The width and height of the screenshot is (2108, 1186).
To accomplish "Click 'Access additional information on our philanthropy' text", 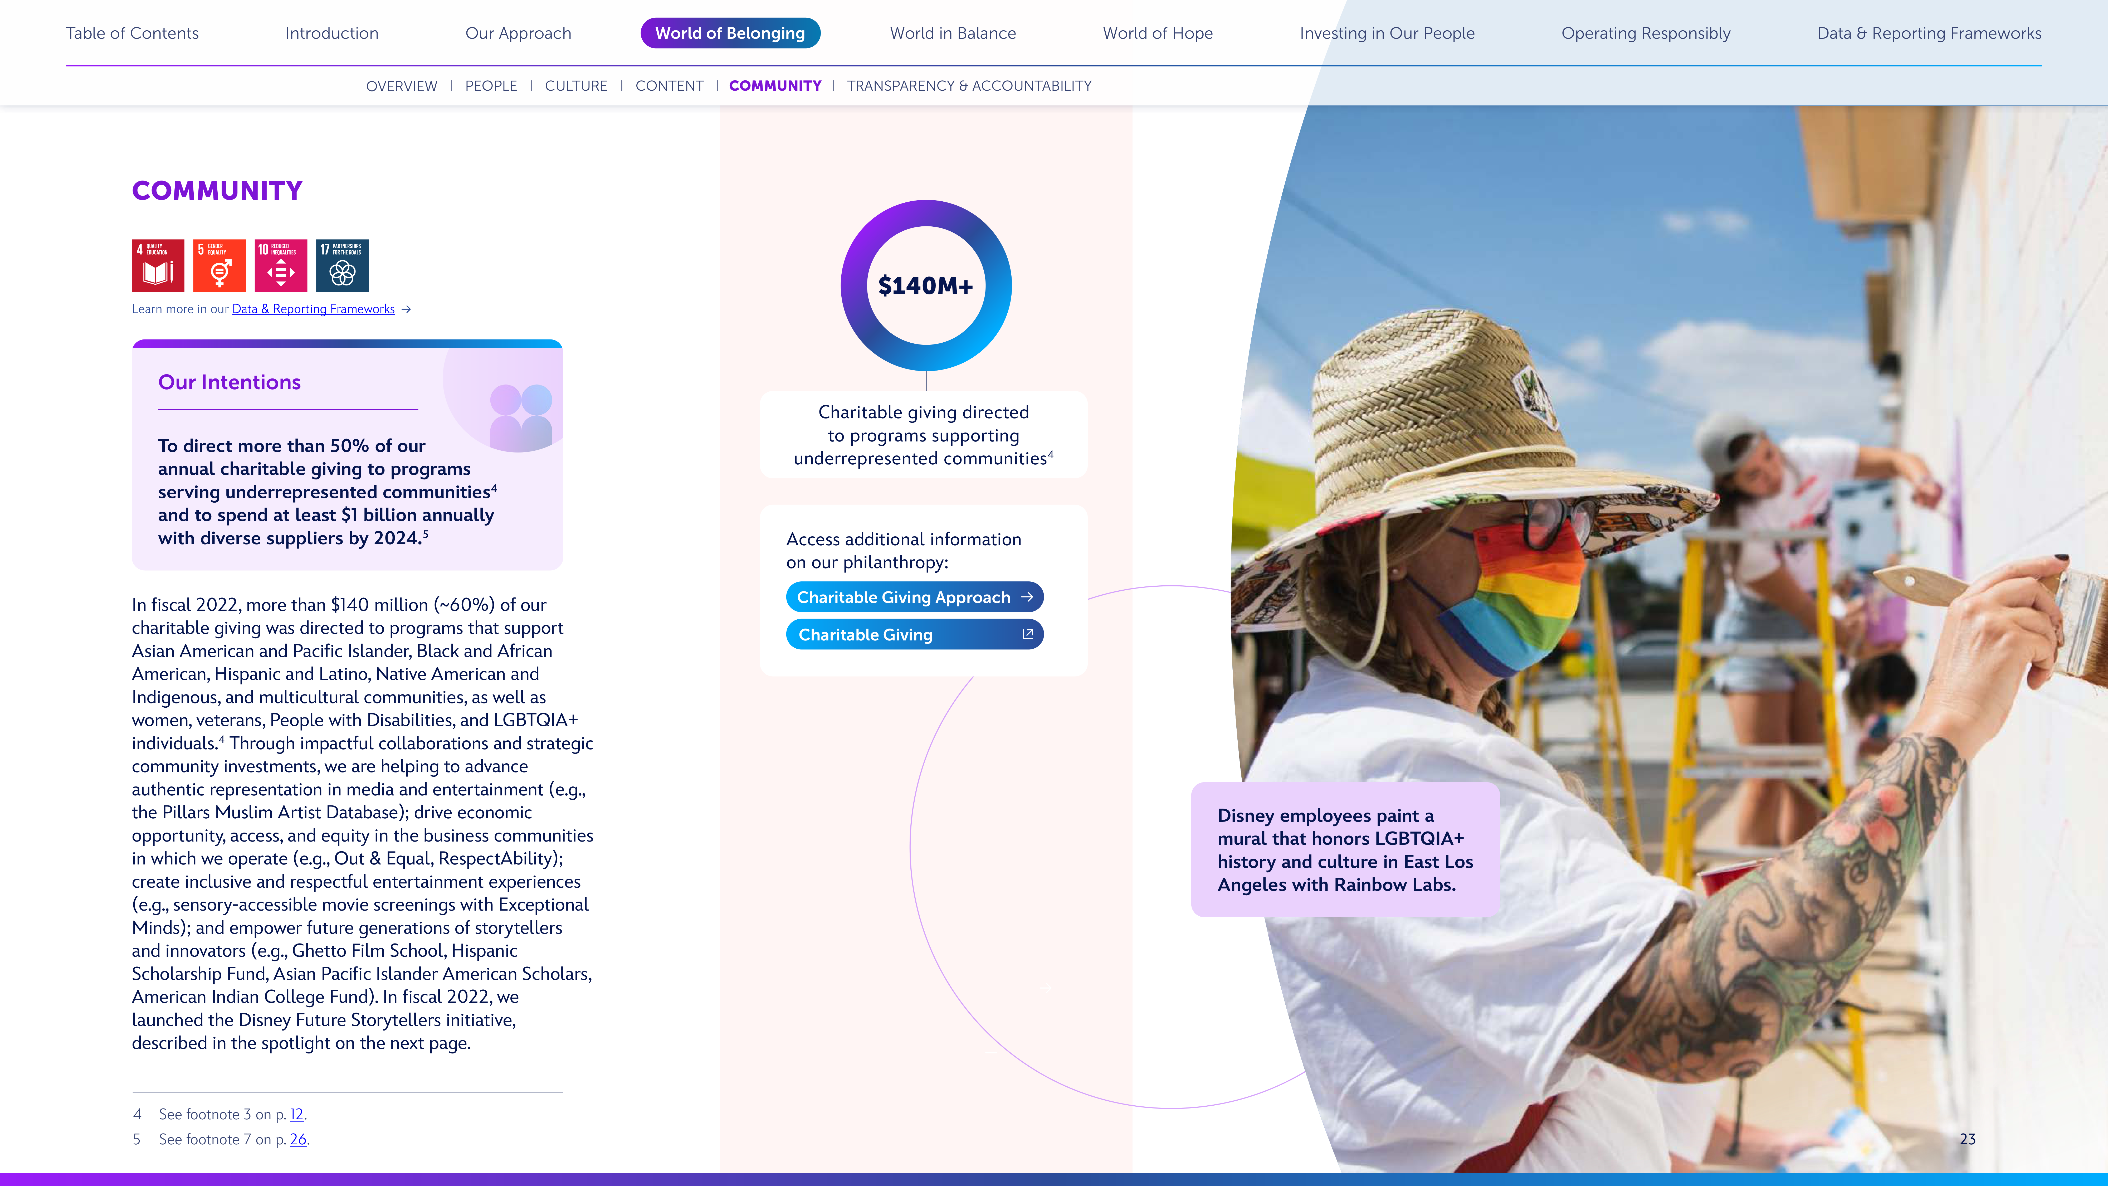I will pos(904,551).
